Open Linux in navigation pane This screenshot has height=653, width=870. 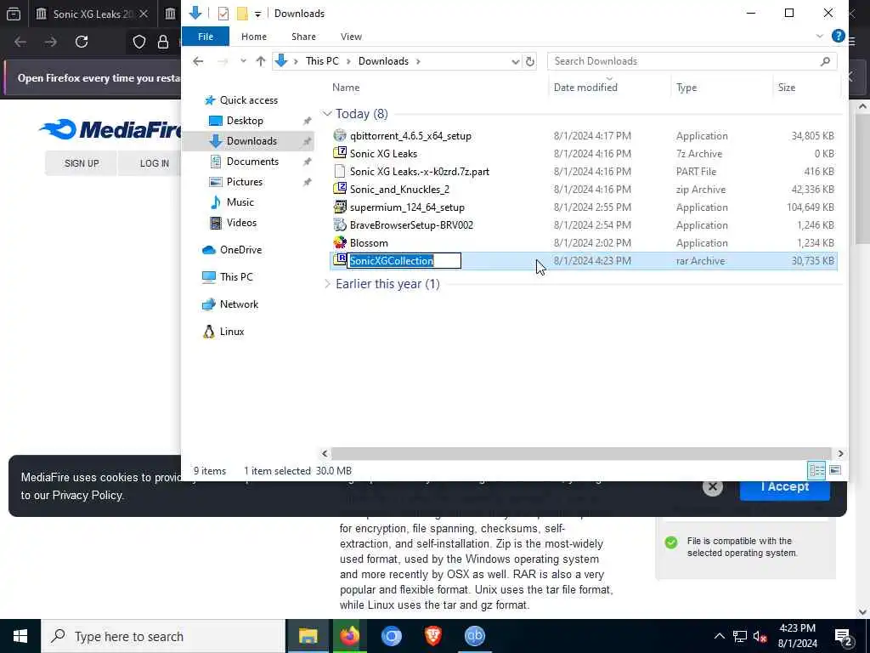[x=231, y=332]
